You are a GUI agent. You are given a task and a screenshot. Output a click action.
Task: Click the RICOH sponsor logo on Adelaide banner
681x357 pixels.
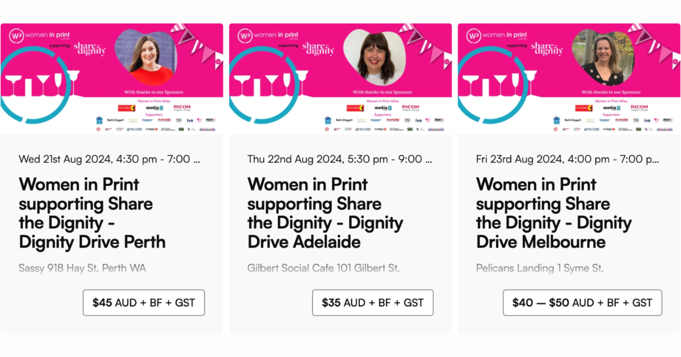(410, 107)
